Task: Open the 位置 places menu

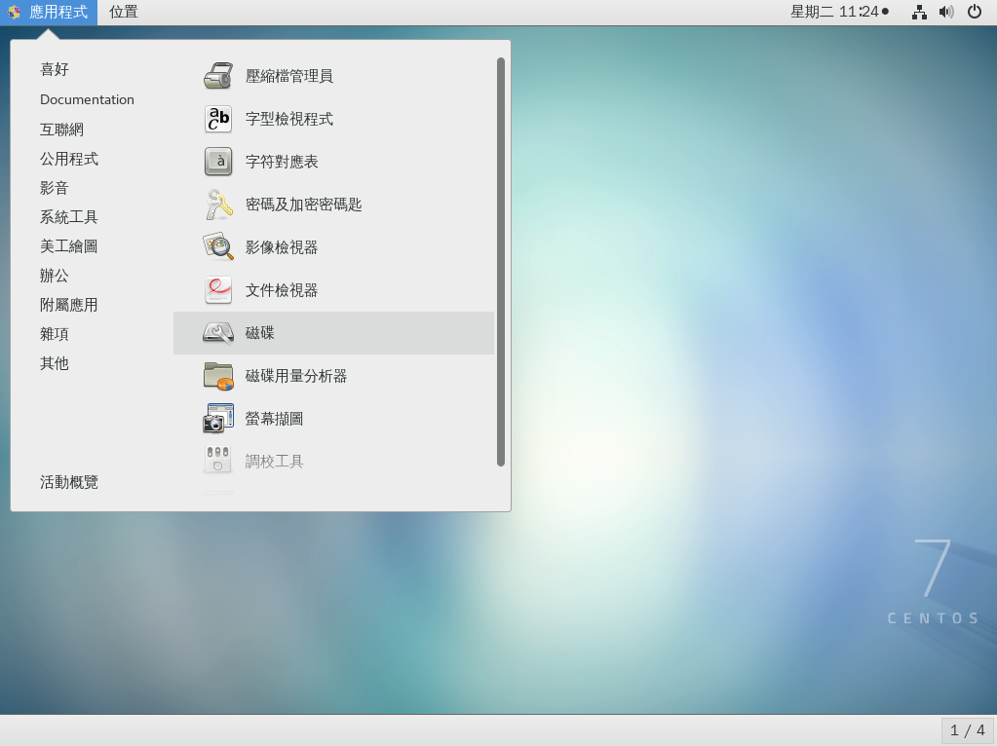Action: pos(124,12)
